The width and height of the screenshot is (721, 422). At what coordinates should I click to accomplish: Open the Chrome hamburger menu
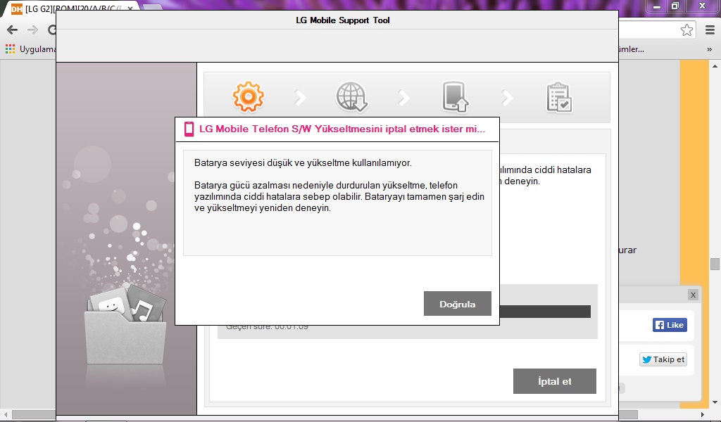[x=710, y=30]
